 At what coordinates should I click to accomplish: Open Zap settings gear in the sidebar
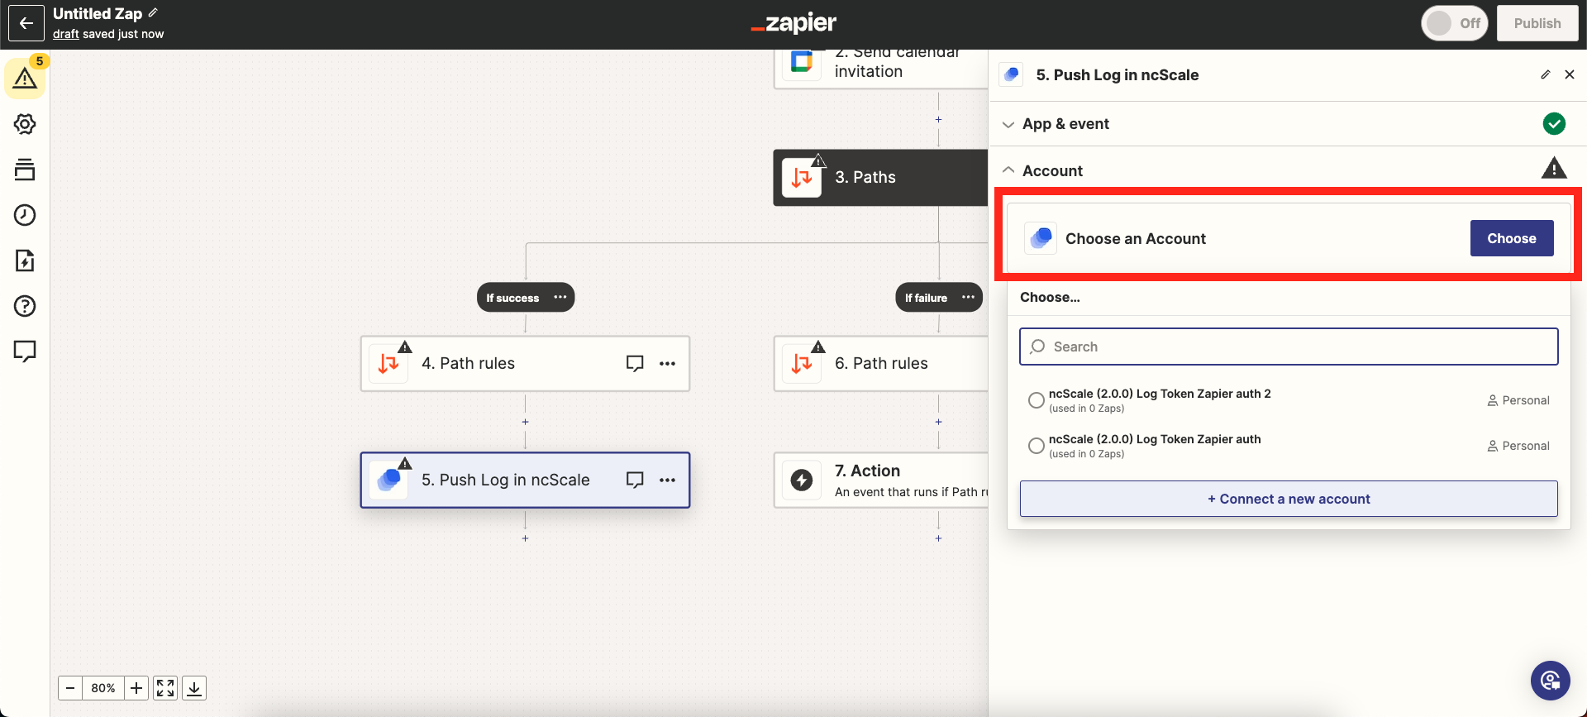[25, 124]
